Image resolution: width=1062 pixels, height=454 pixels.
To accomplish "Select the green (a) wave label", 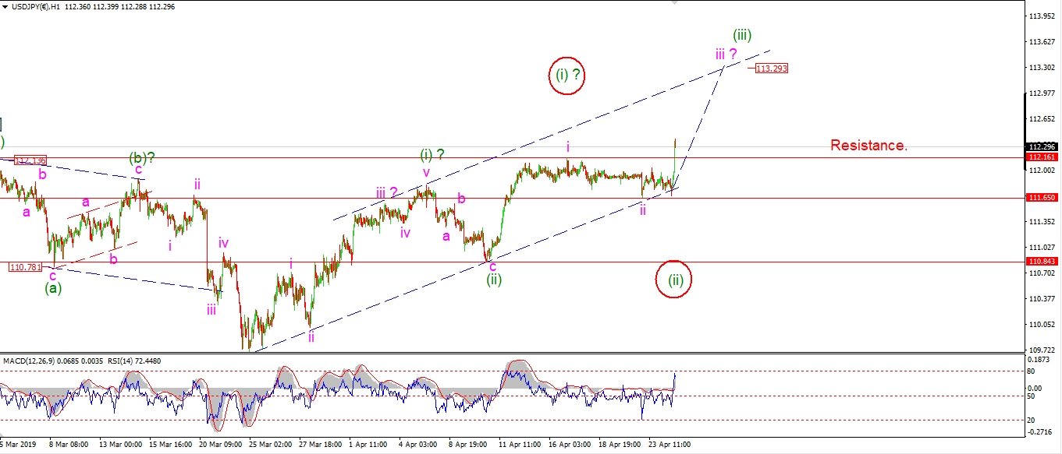I will (x=53, y=288).
